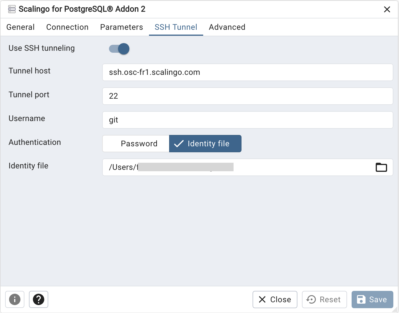Open the Advanced tab
This screenshot has width=399, height=313.
pos(227,27)
